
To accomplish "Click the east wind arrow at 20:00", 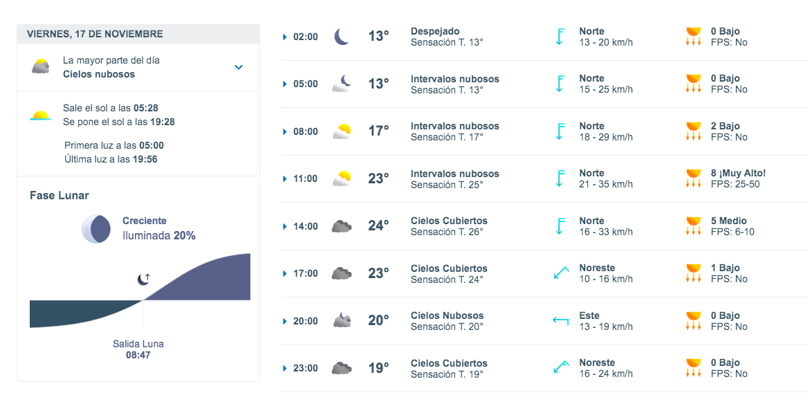I will (x=560, y=320).
